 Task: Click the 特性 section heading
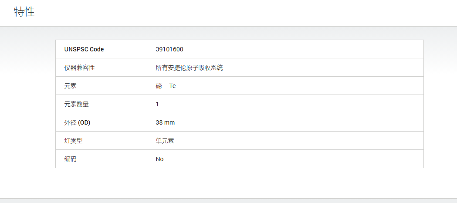tap(24, 12)
